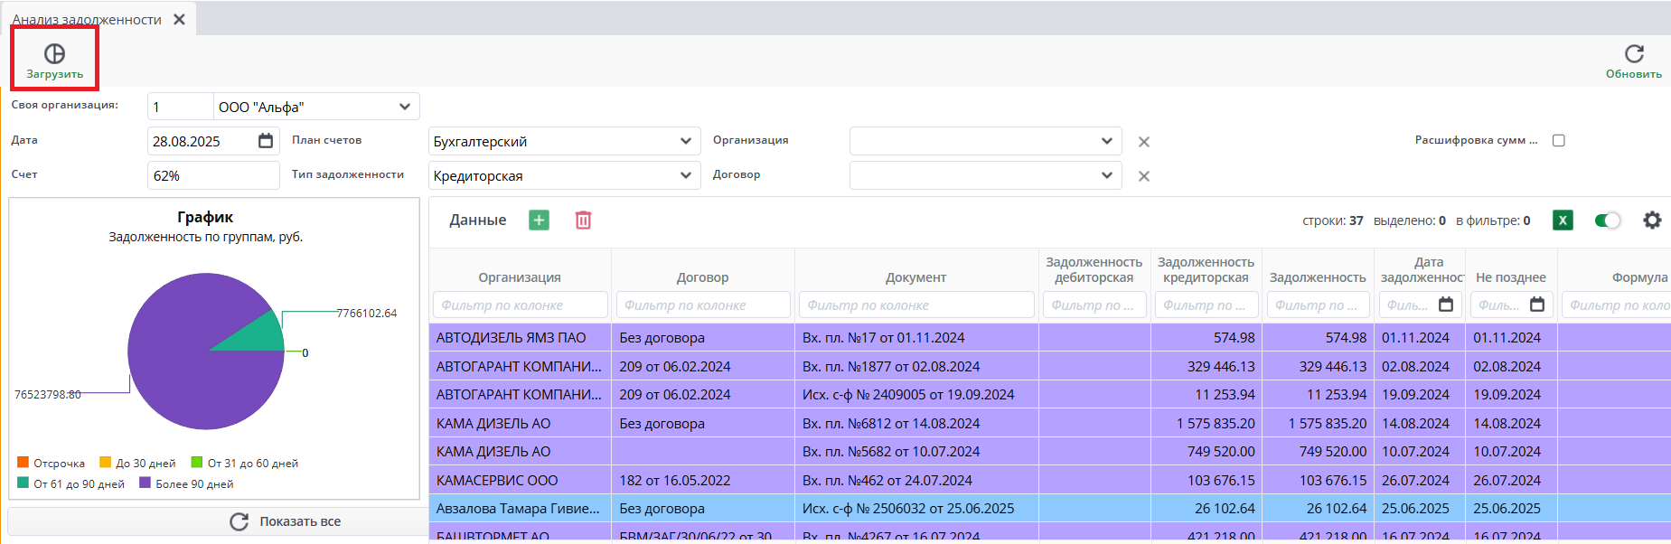Viewport: 1671px width, 544px height.
Task: Expand the Своя организация ООО "Альфа" dropdown
Action: point(404,107)
